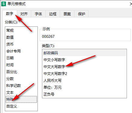The image size is (132, 113).
Task: Select 会计专用 category
Action: point(21,51)
